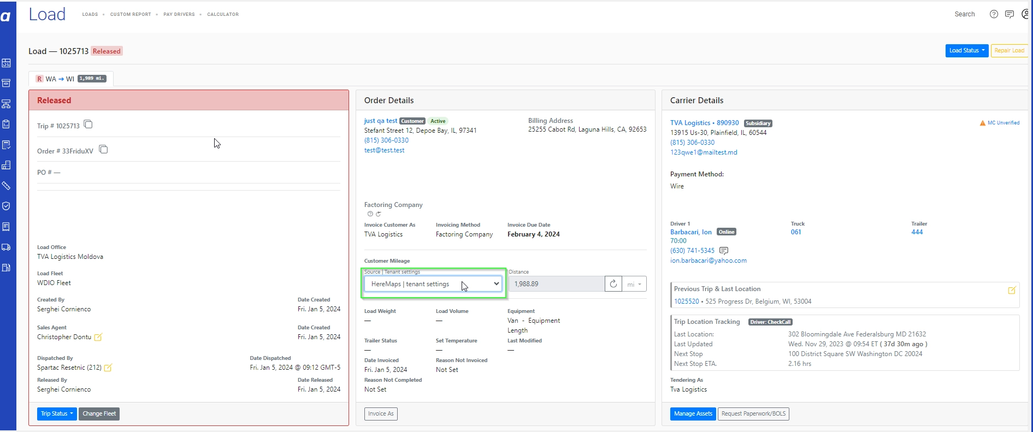
Task: Open truck 061 link
Action: [x=796, y=232]
